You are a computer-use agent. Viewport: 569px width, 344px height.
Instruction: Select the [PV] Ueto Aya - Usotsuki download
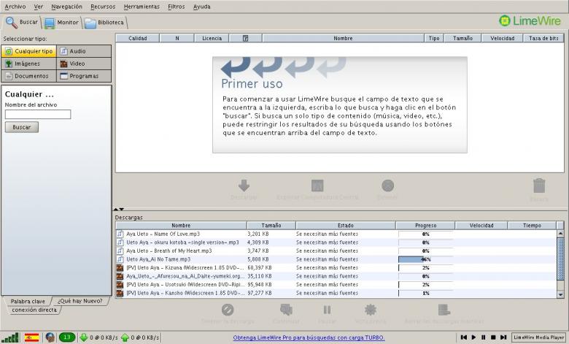click(x=336, y=284)
